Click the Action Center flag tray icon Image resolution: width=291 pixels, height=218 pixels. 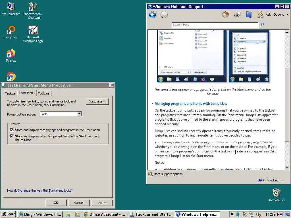tap(245, 215)
